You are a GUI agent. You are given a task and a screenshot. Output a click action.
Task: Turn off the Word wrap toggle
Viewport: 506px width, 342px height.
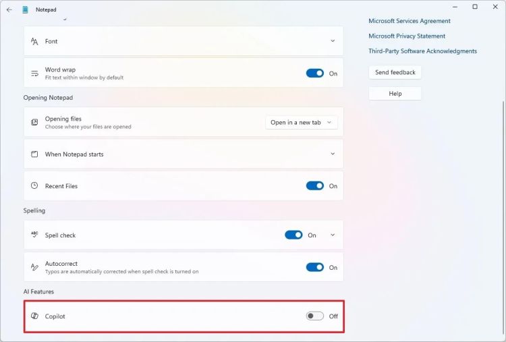pos(314,74)
